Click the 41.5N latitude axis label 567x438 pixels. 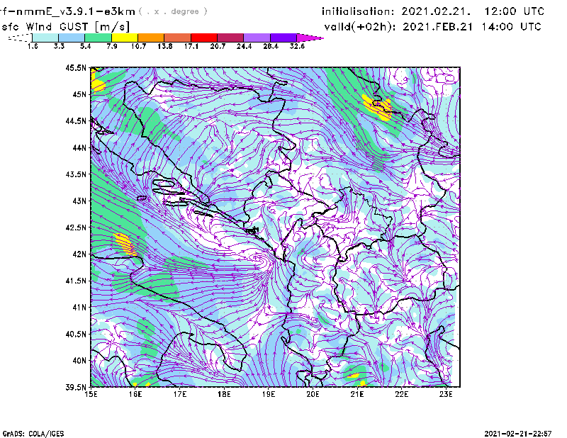[76, 281]
